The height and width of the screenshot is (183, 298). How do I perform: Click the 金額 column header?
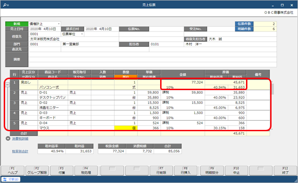(x=183, y=74)
